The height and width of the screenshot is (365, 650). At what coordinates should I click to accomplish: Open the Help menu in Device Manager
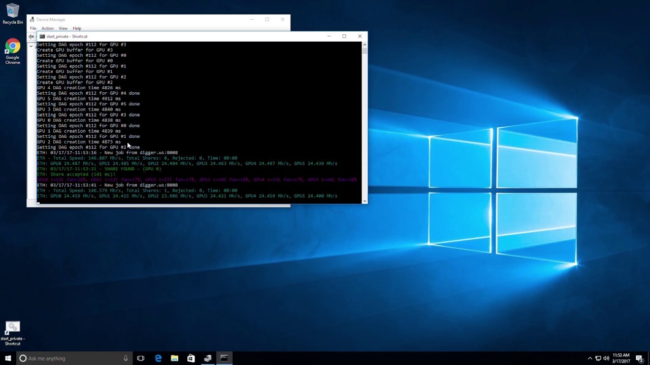pyautogui.click(x=77, y=28)
